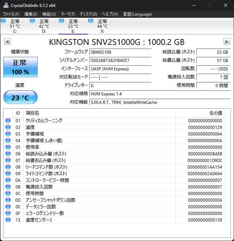Click the firmware field SBM02106
This screenshot has height=241, width=234.
[x=120, y=52]
